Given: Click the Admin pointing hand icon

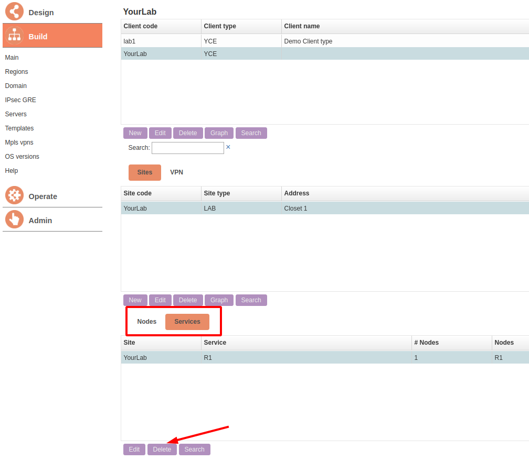Looking at the screenshot, I should coord(14,219).
